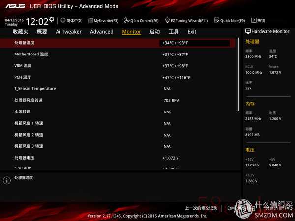295x221 pixels.
Task: Click Hardware Monitor screen icon
Action: tap(248, 31)
